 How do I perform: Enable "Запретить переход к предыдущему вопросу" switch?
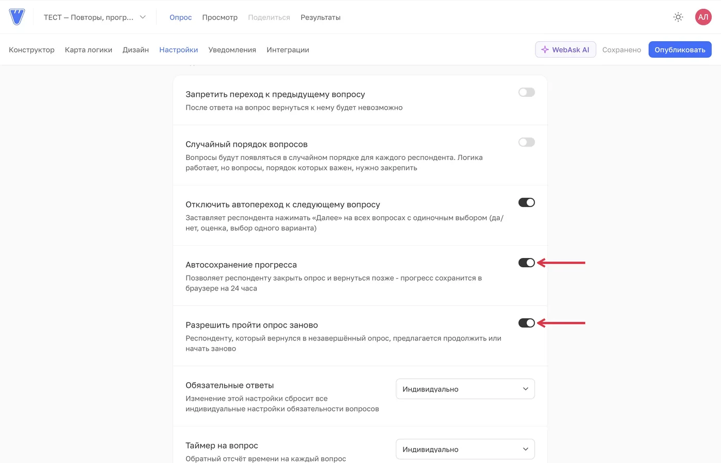click(527, 92)
